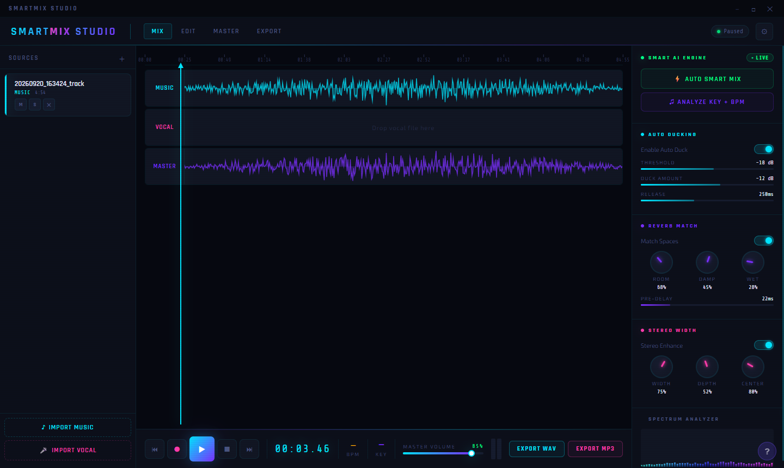Click Auto Smart Mix button
Viewport: 784px width, 468px height.
[707, 79]
